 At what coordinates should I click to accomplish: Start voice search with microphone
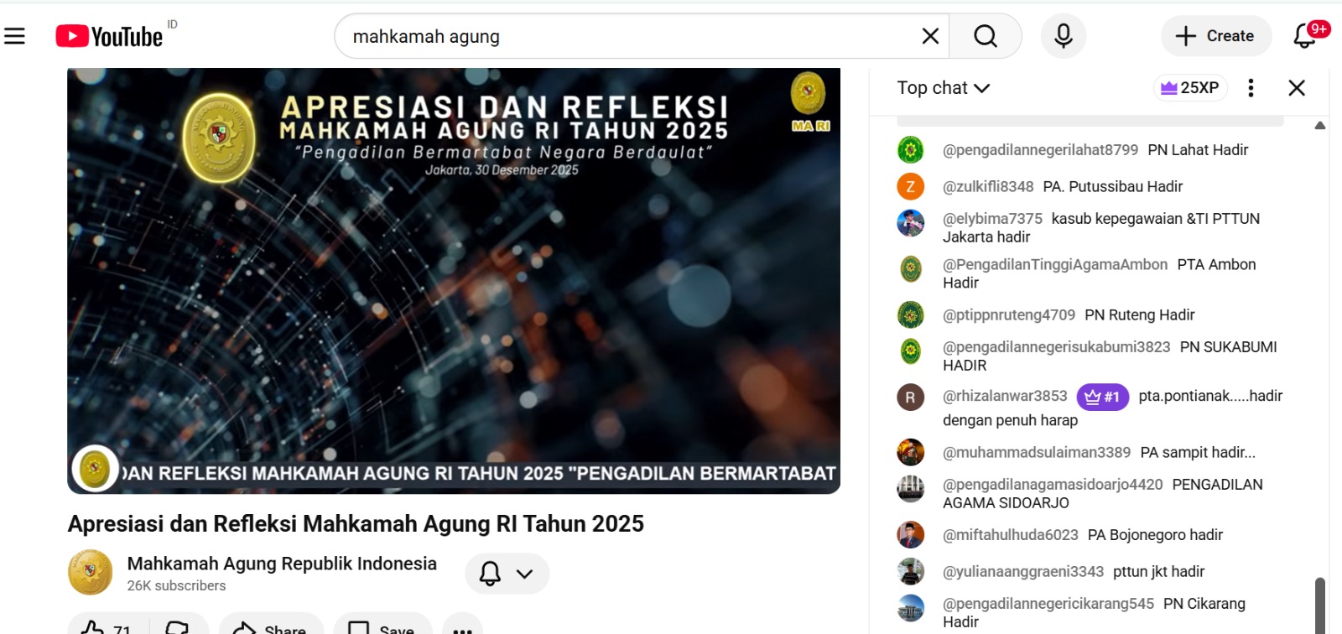(1064, 36)
